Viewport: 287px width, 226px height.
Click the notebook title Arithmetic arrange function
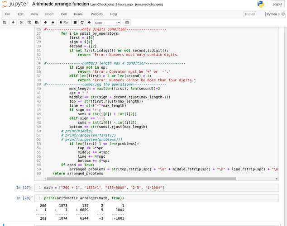coord(60,4)
